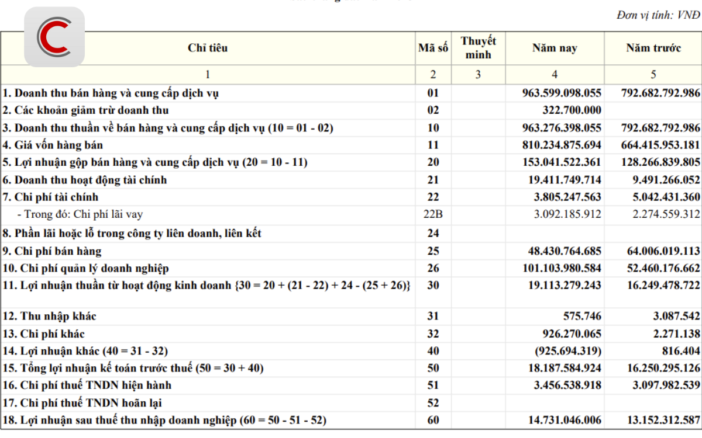Click the revenue value 963.599.098.055

coord(562,93)
